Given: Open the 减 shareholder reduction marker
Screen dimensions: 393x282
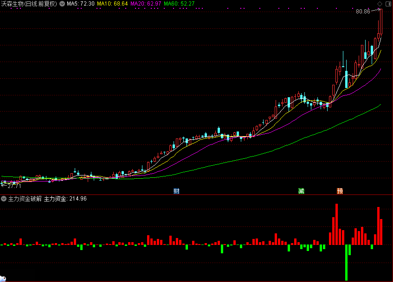Looking at the screenshot, I should pos(301,191).
